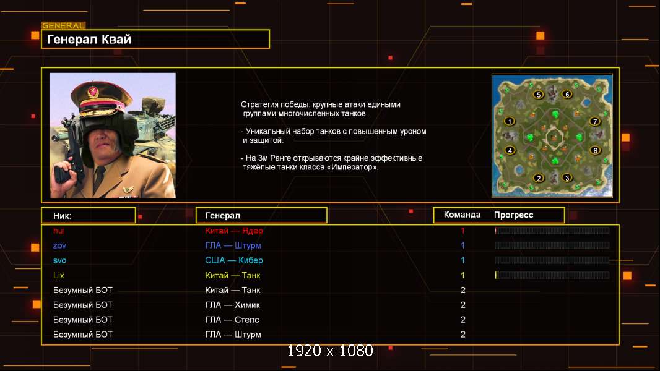This screenshot has width=660, height=371.
Task: Click the loading progress bar for hui
Action: (x=552, y=231)
